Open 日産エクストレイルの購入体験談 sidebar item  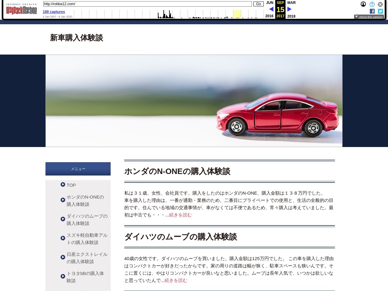tap(87, 258)
